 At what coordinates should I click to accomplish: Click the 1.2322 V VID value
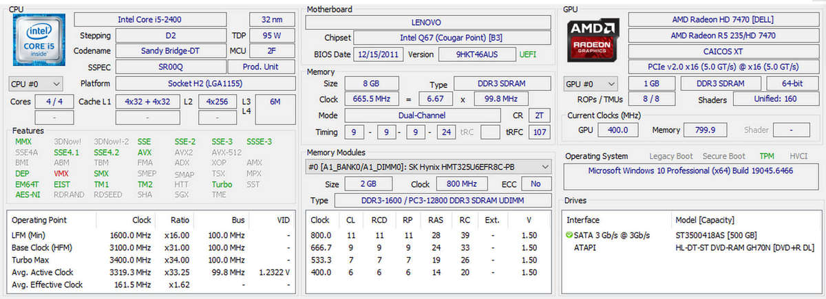(273, 272)
